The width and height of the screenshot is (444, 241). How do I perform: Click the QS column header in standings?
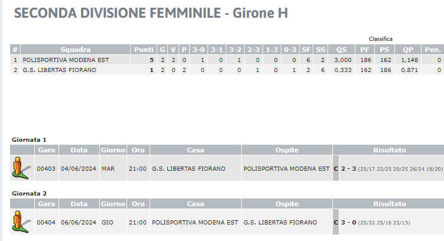click(341, 50)
